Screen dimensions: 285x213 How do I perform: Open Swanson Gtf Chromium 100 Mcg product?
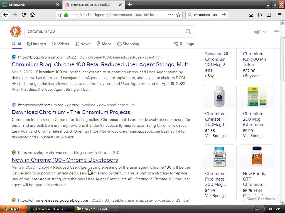pos(217,59)
